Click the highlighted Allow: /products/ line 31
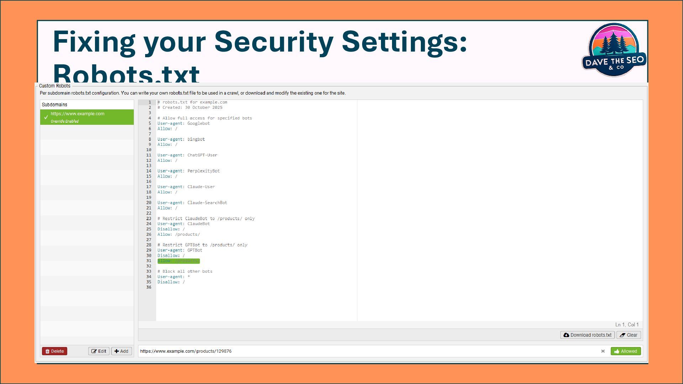Screen dimensions: 683x384 [x=179, y=261]
